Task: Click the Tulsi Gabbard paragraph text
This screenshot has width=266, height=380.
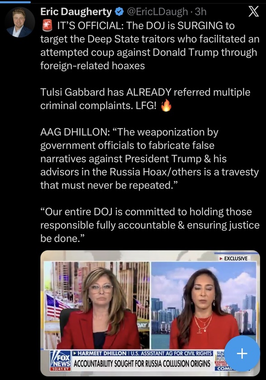Action: tap(145, 99)
